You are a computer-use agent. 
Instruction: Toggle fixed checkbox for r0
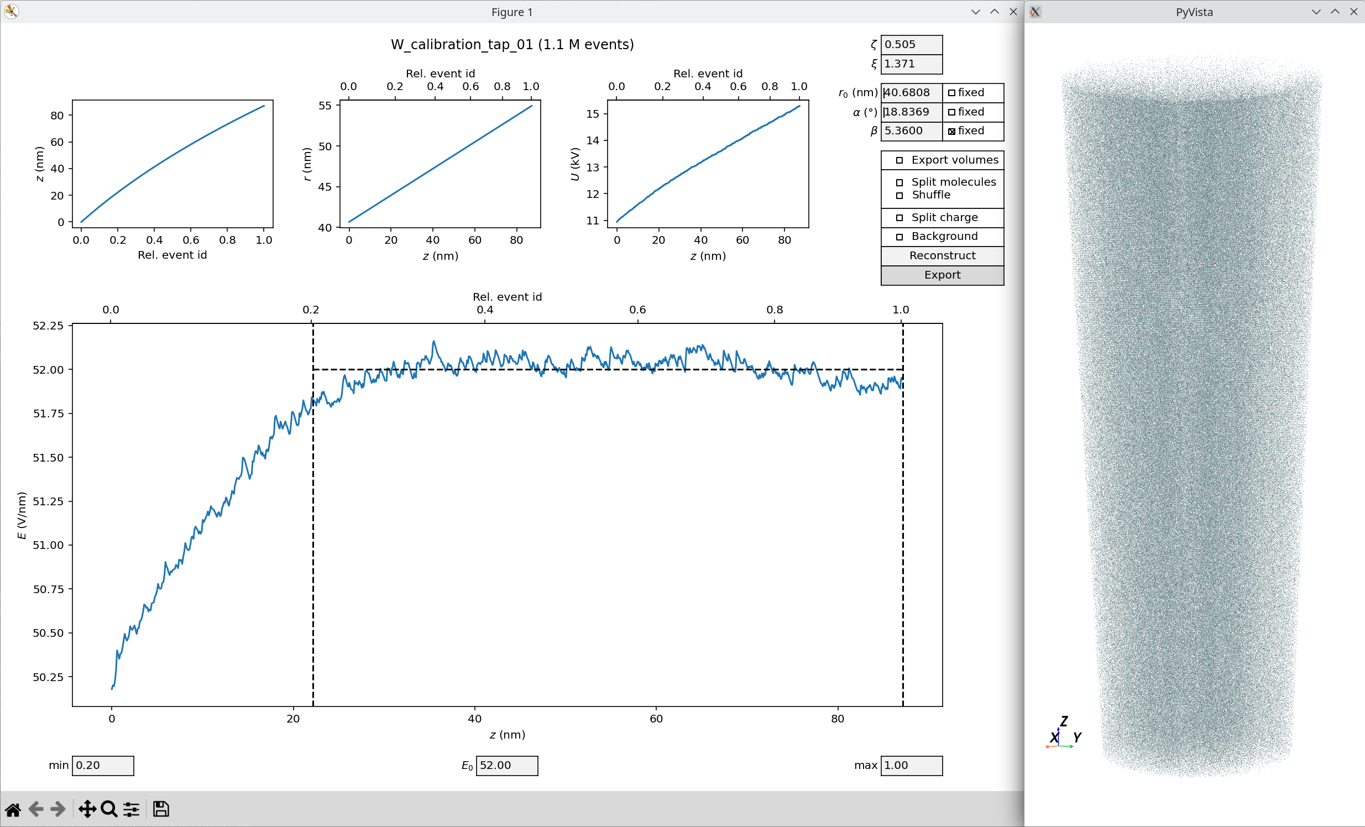point(951,93)
